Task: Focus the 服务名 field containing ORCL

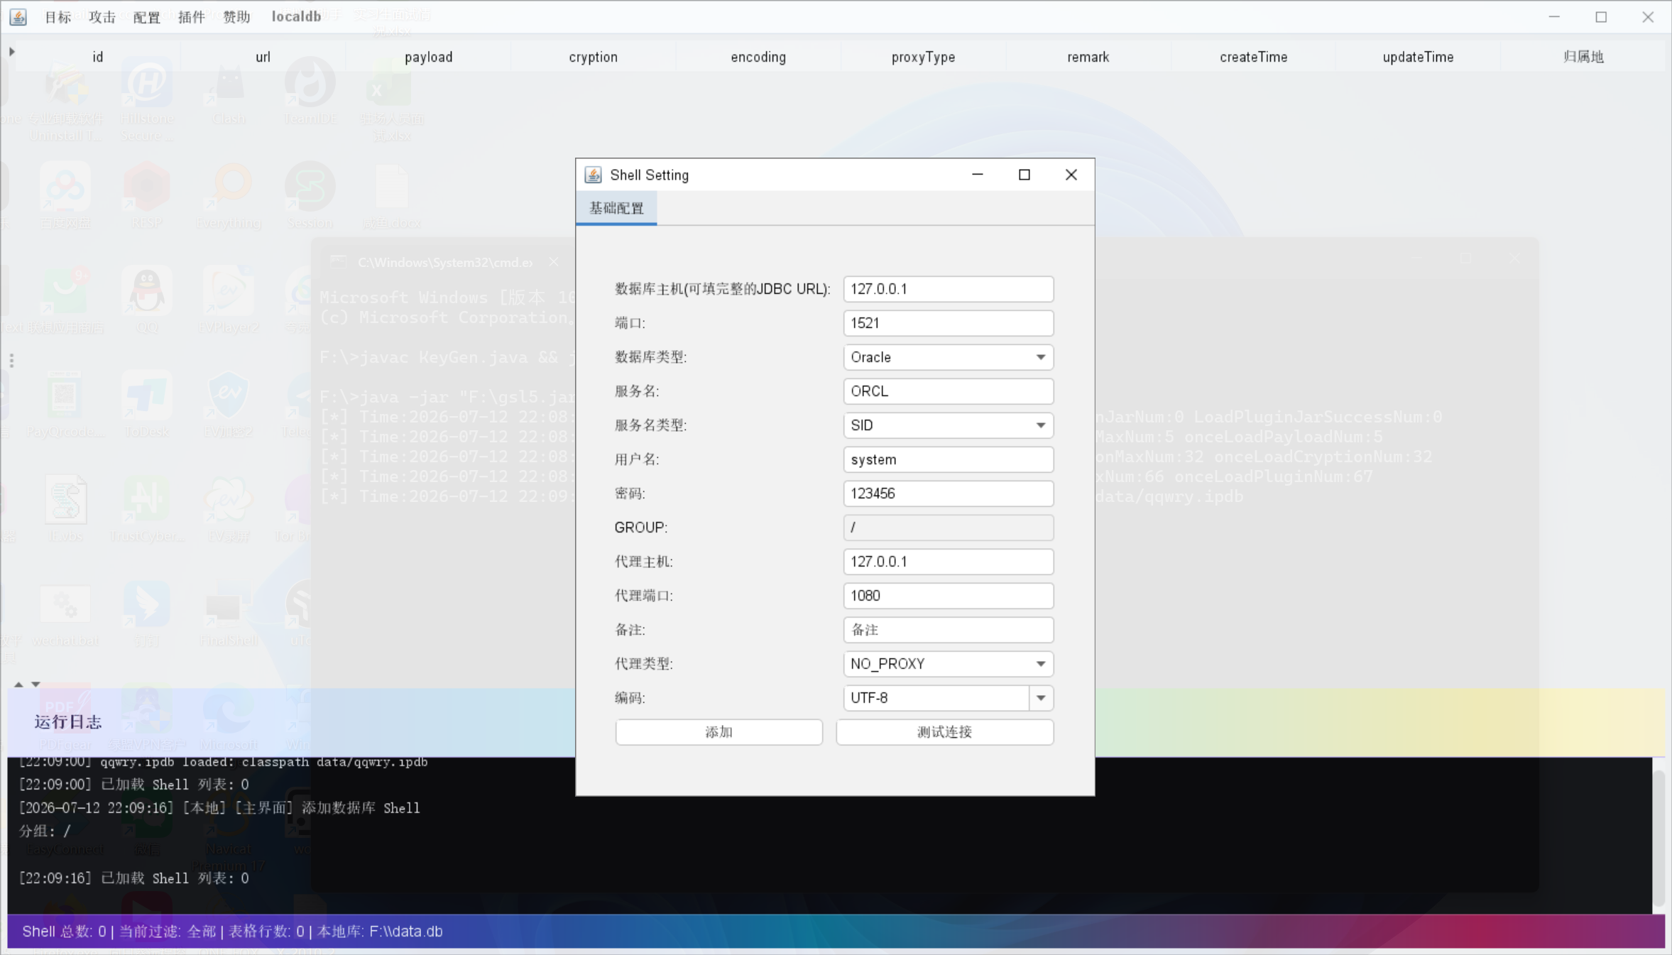Action: pyautogui.click(x=948, y=391)
